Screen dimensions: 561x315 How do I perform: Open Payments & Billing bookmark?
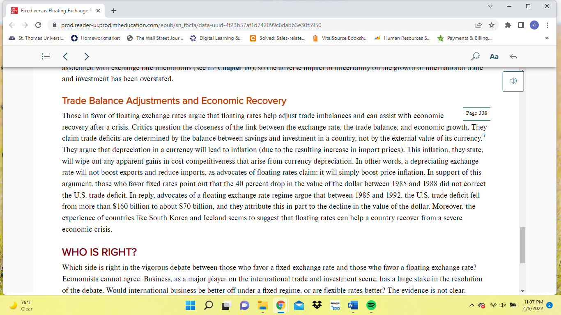(x=464, y=38)
